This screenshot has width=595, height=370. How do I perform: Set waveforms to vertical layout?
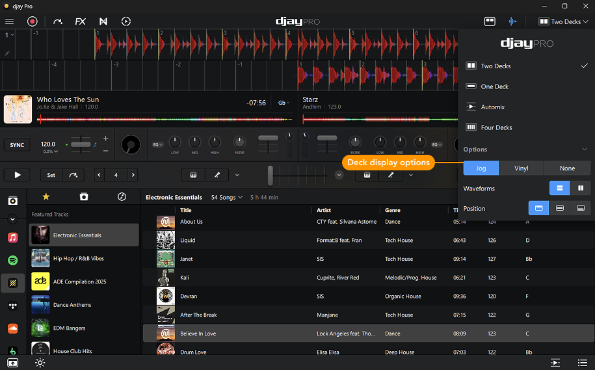tap(580, 188)
